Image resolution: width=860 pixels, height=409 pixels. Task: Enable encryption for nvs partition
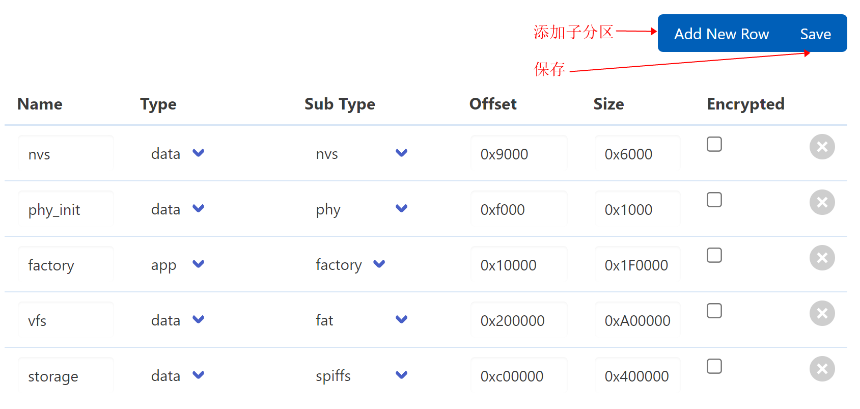click(x=714, y=144)
